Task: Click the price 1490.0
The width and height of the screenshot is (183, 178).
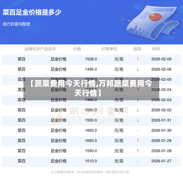Action: (x=91, y=100)
